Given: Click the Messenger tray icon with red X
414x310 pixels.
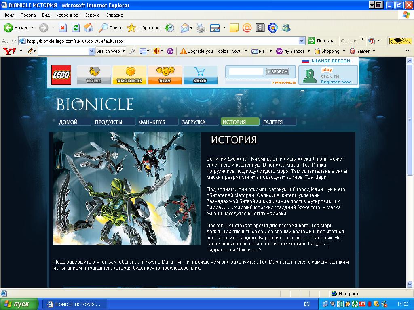Looking at the screenshot, I should coord(384,304).
